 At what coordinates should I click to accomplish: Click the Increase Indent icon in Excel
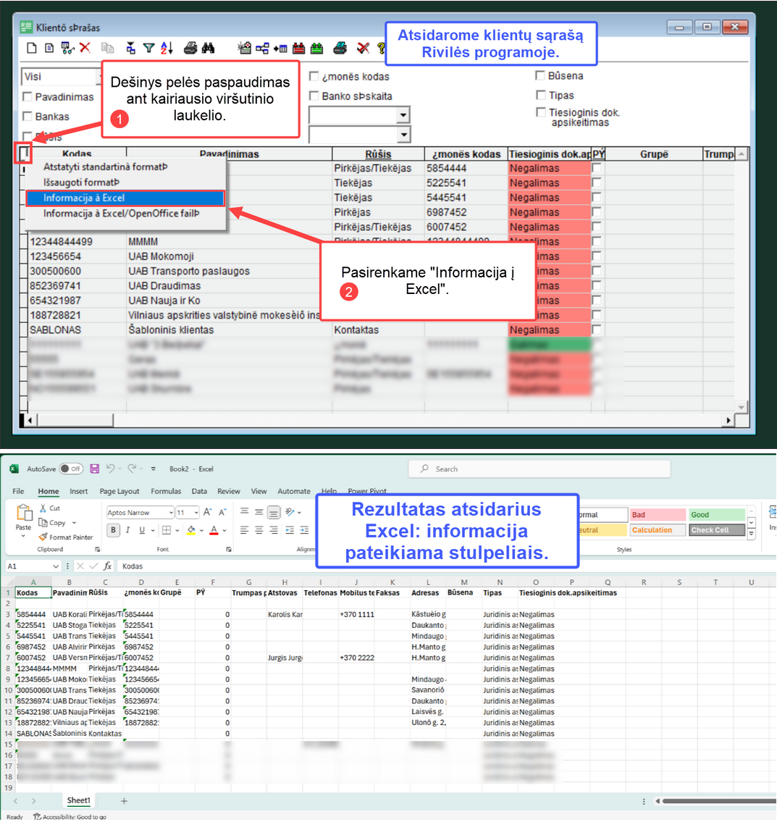tap(304, 531)
